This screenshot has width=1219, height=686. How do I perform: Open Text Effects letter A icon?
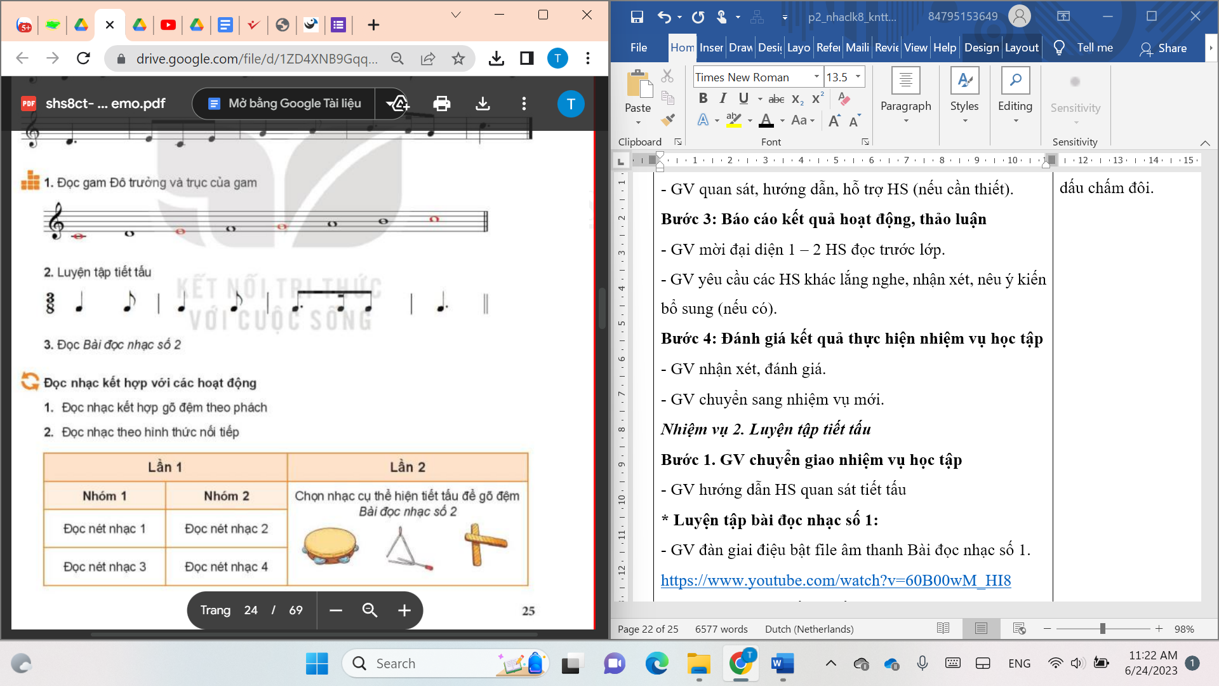pos(703,120)
